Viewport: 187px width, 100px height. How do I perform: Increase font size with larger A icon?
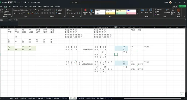click(x=36, y=10)
